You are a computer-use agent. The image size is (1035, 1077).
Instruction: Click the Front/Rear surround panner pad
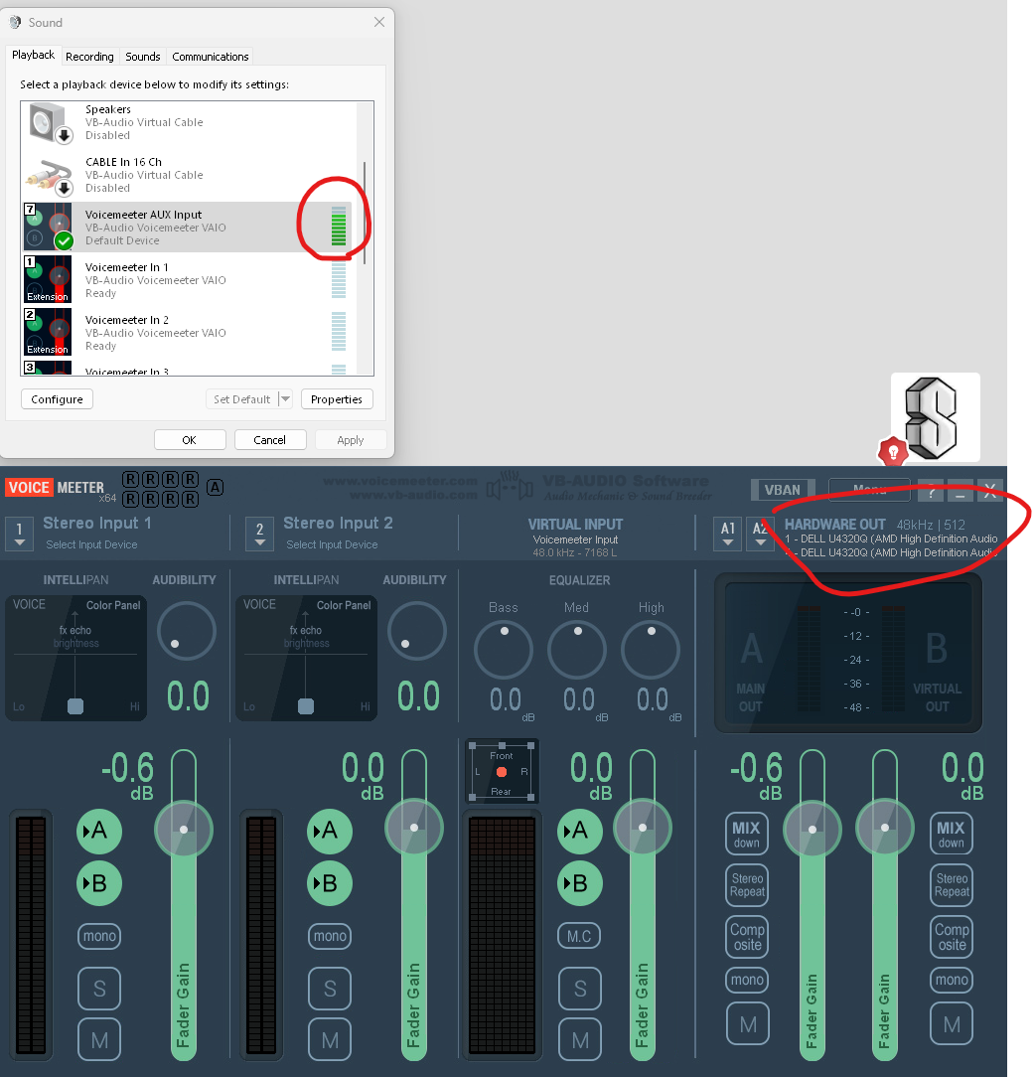tap(502, 772)
